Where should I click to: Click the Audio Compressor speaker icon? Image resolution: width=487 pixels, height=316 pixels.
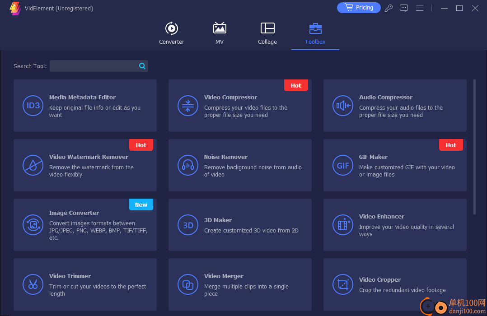[343, 106]
